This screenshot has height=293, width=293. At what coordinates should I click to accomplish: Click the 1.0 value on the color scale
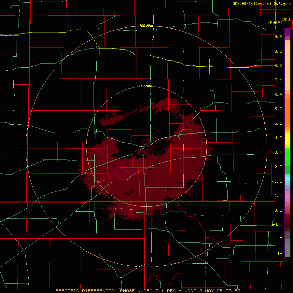click(x=278, y=196)
